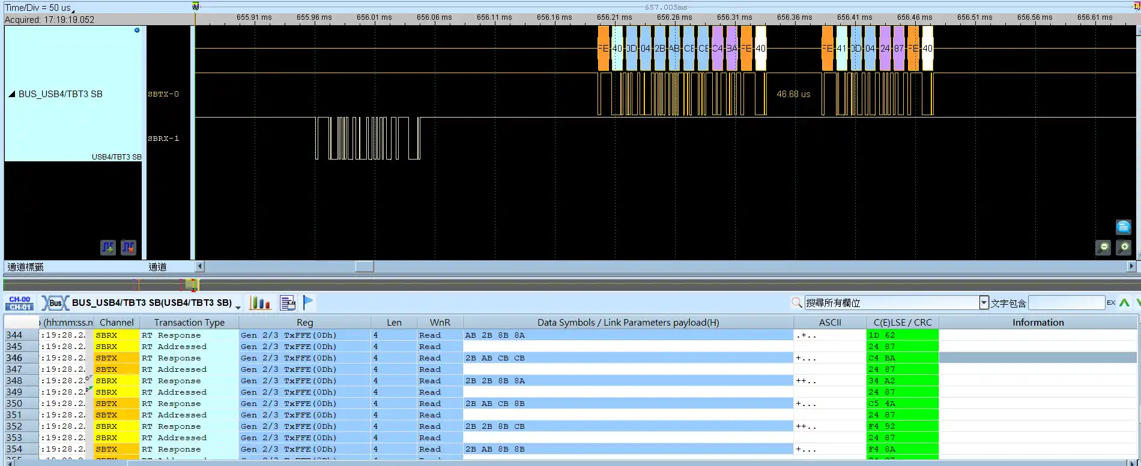Toggle the CH-00/CH-01 channel switch
This screenshot has width=1141, height=466.
20,303
